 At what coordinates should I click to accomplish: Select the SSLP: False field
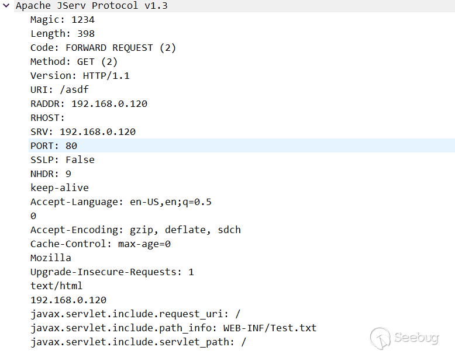(63, 159)
